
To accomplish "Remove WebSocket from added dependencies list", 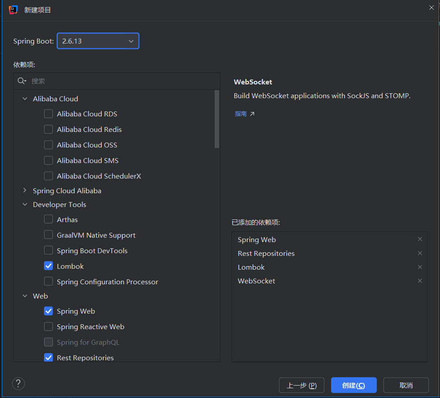I will click(x=420, y=280).
